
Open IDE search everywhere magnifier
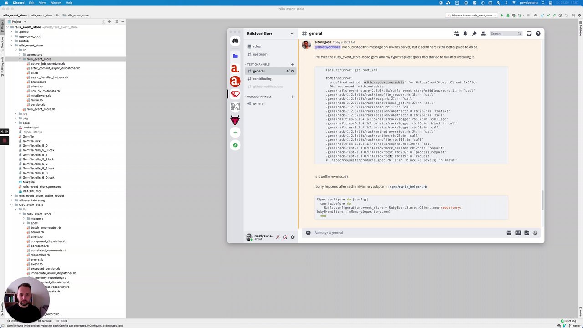click(573, 15)
